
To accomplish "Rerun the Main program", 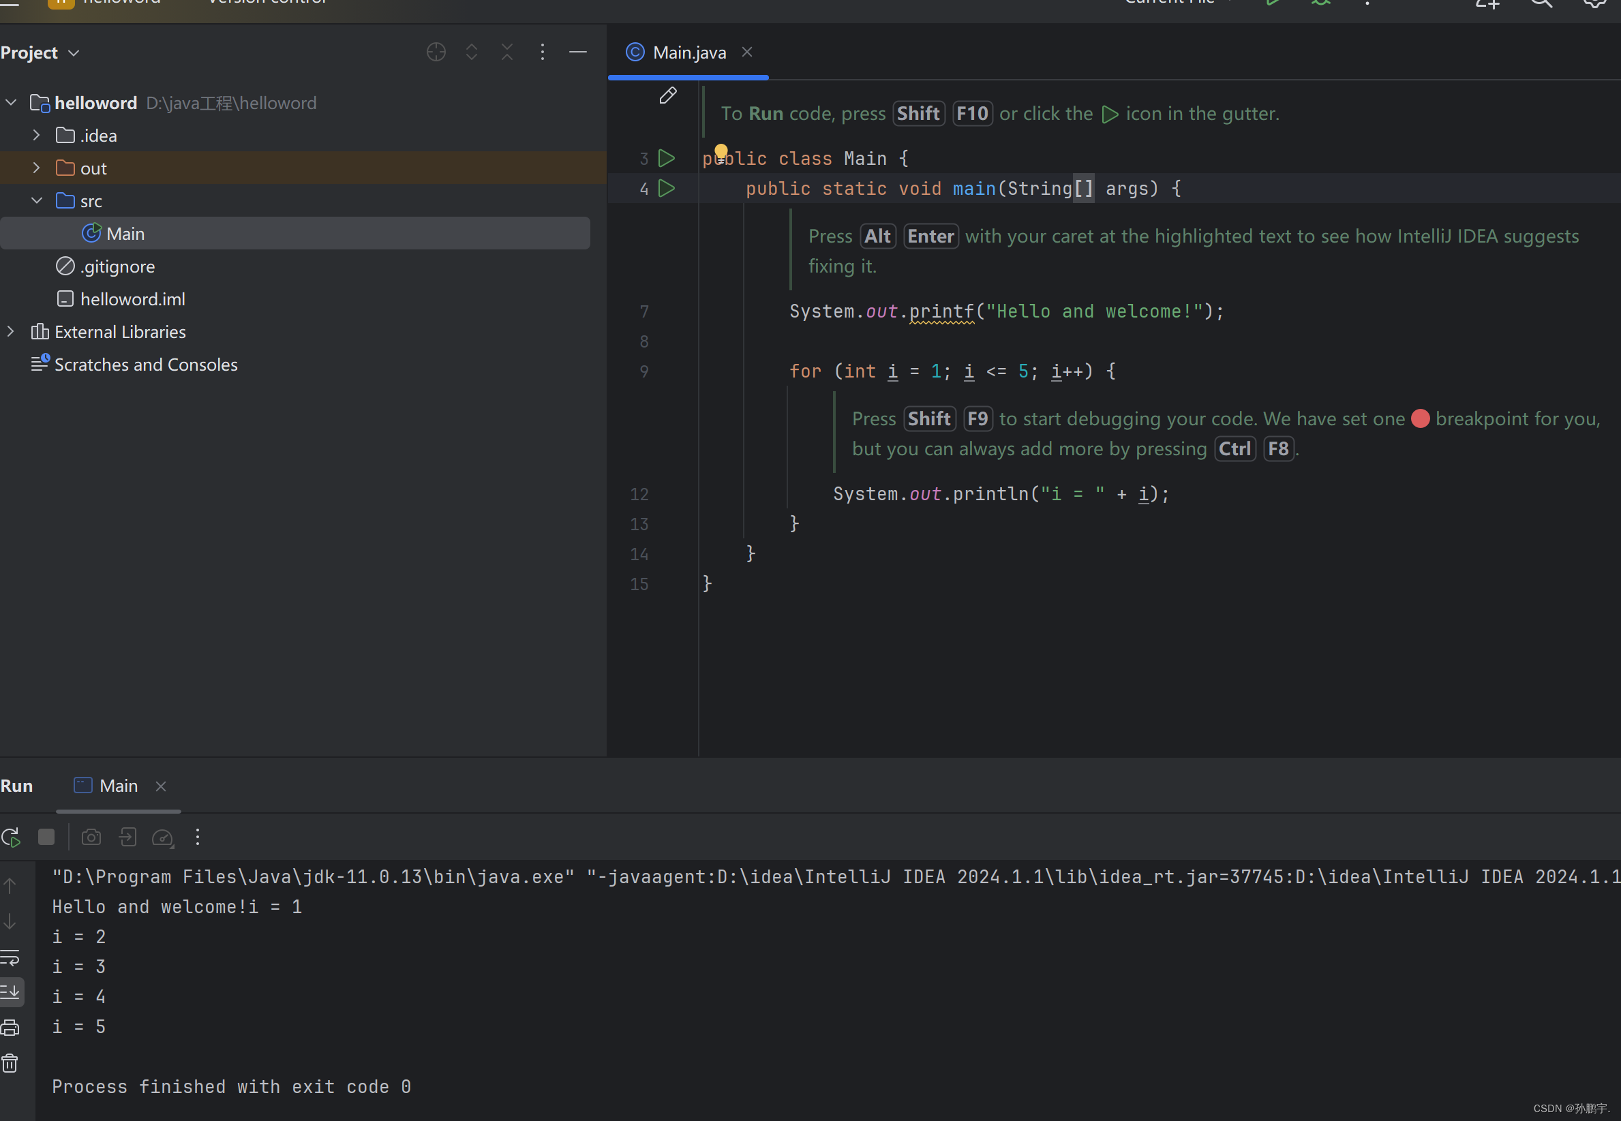I will [x=10, y=838].
